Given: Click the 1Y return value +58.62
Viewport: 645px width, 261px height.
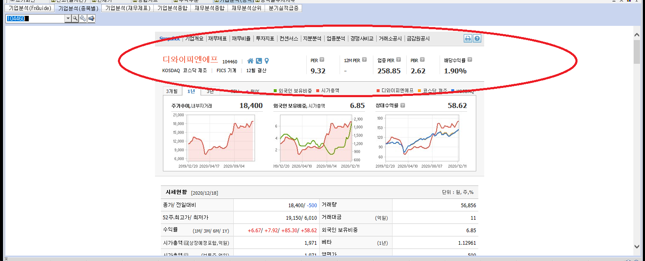Looking at the screenshot, I should pos(308,230).
